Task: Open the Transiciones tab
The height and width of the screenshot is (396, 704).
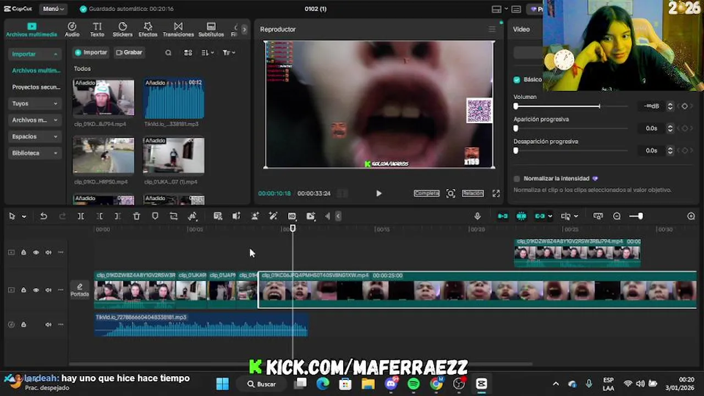Action: point(178,30)
